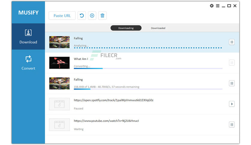Open the hamburger menu in title bar

click(218, 6)
